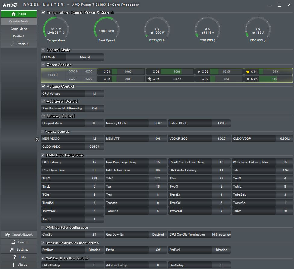Select CCX 0 speed 4200
The width and height of the screenshot is (294, 269).
(x=89, y=71)
